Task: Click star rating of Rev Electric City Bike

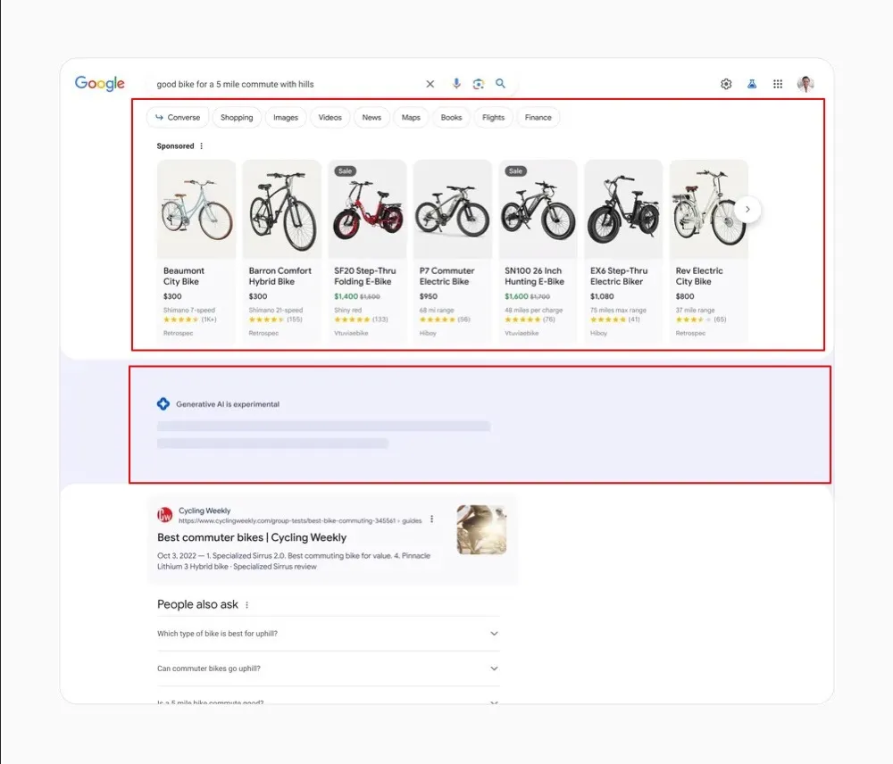Action: click(x=694, y=320)
